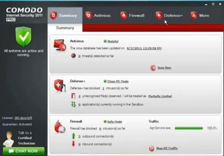The image size is (224, 156).
Task: Click the Defense+ tab cross shield icon
Action: [x=159, y=15]
